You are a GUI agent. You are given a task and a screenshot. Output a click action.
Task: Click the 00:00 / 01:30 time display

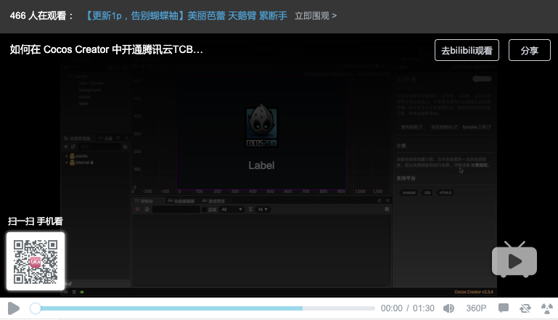[x=408, y=308]
